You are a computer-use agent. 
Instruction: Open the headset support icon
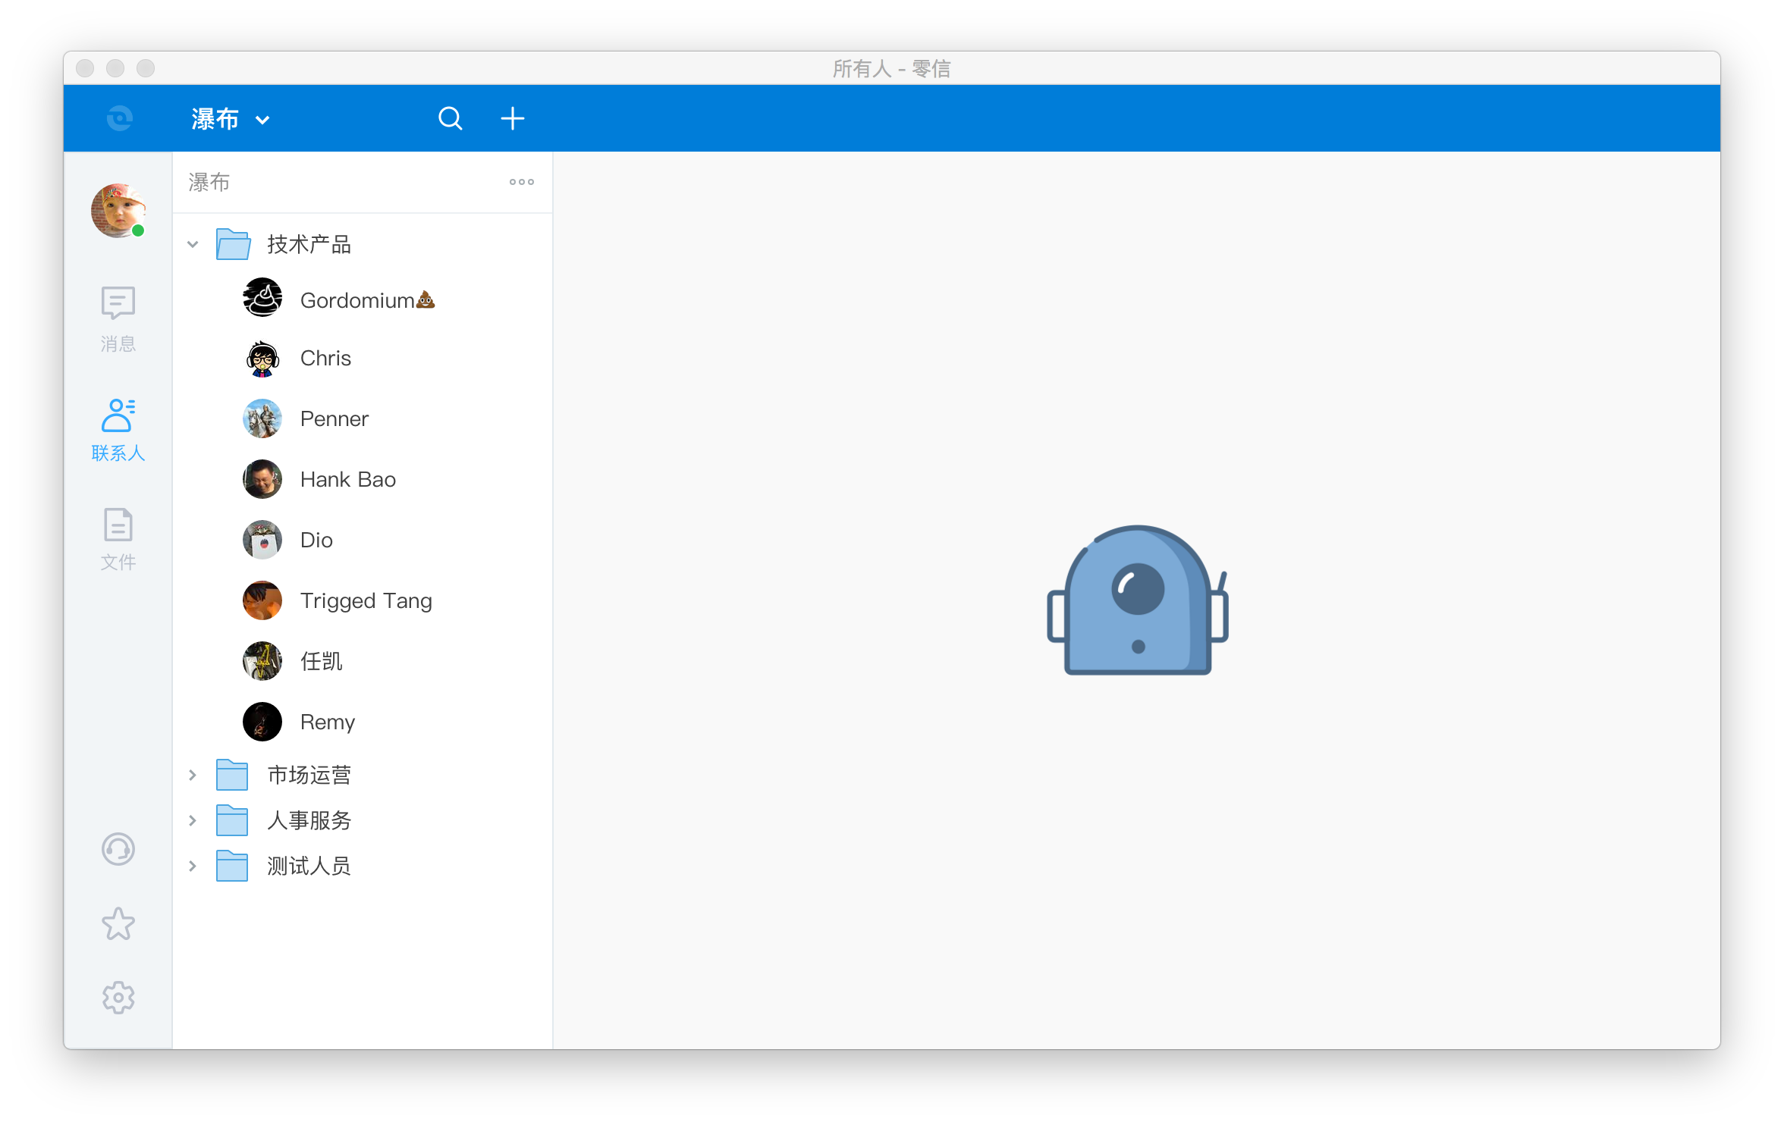(118, 849)
